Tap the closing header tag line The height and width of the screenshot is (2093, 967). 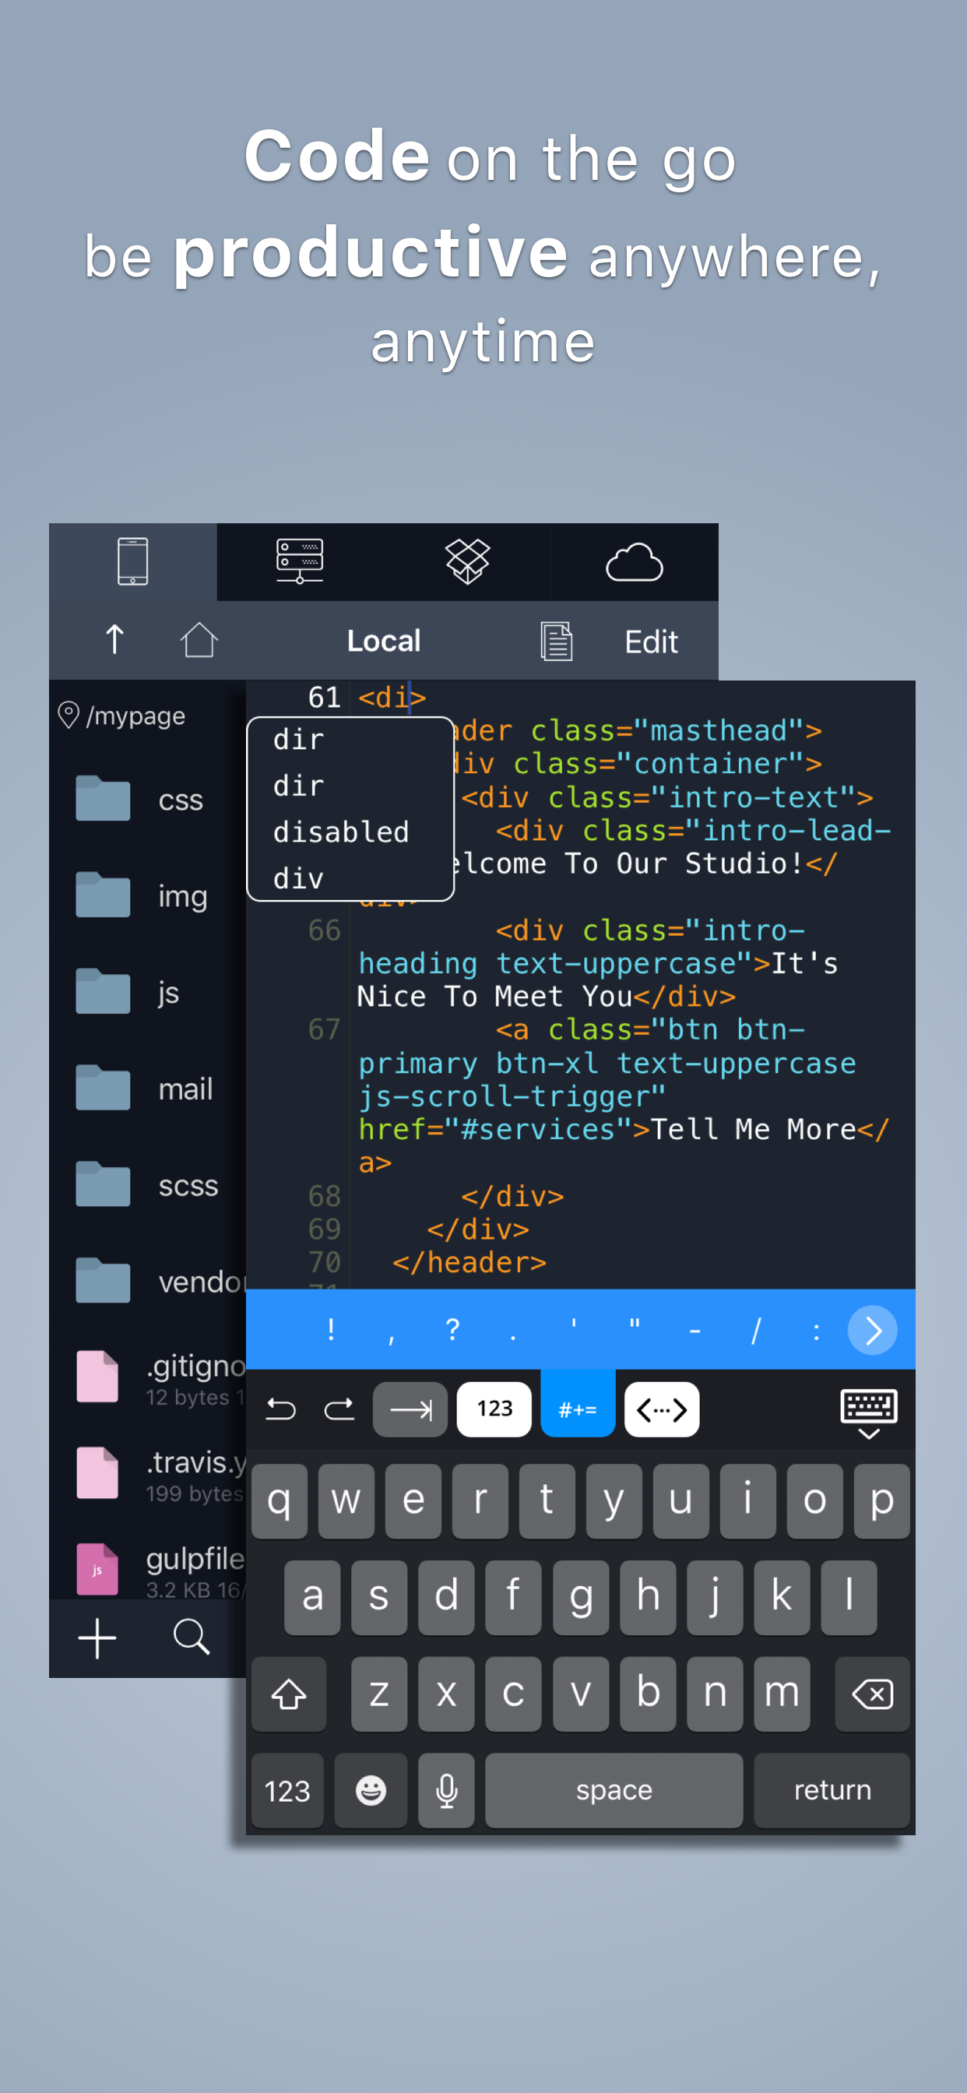pyautogui.click(x=469, y=1262)
